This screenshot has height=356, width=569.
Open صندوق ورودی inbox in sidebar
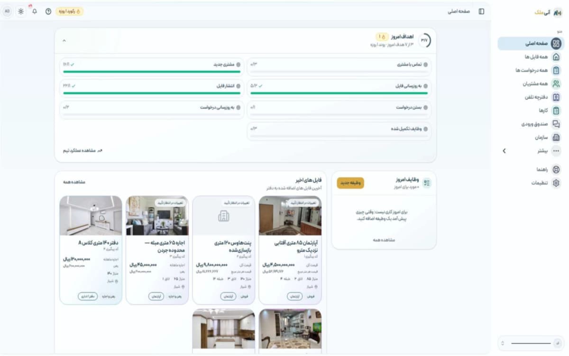tap(531, 124)
